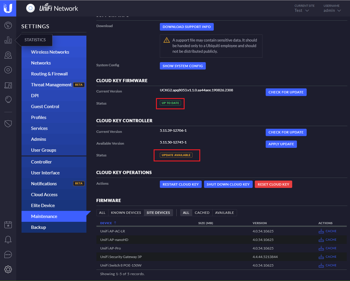Open the Live Chat bubble icon
Image resolution: width=350 pixels, height=281 pixels.
[8, 254]
